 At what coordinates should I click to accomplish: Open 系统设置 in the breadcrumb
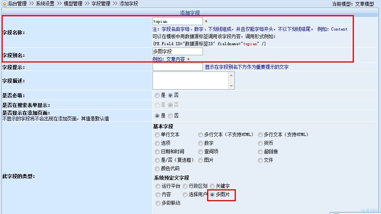(45, 4)
